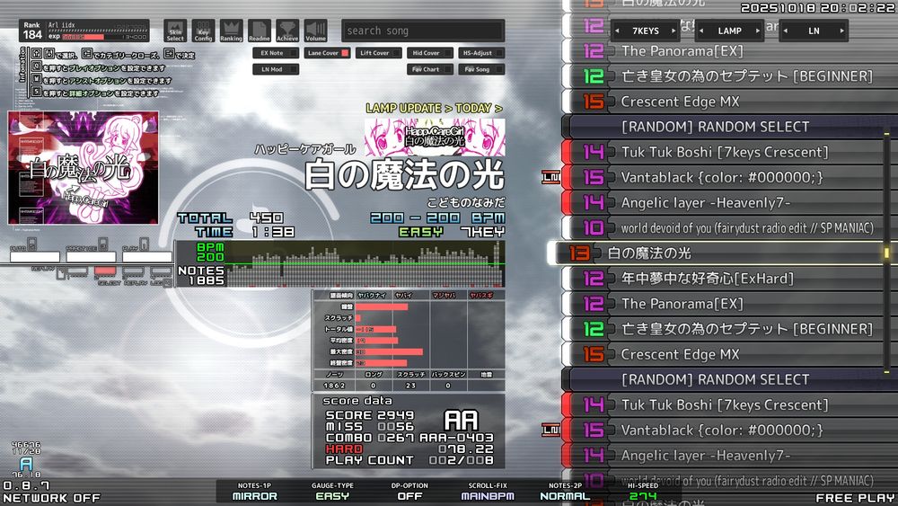The image size is (898, 506).
Task: Toggle the HS-Adjust option
Action: [x=481, y=53]
